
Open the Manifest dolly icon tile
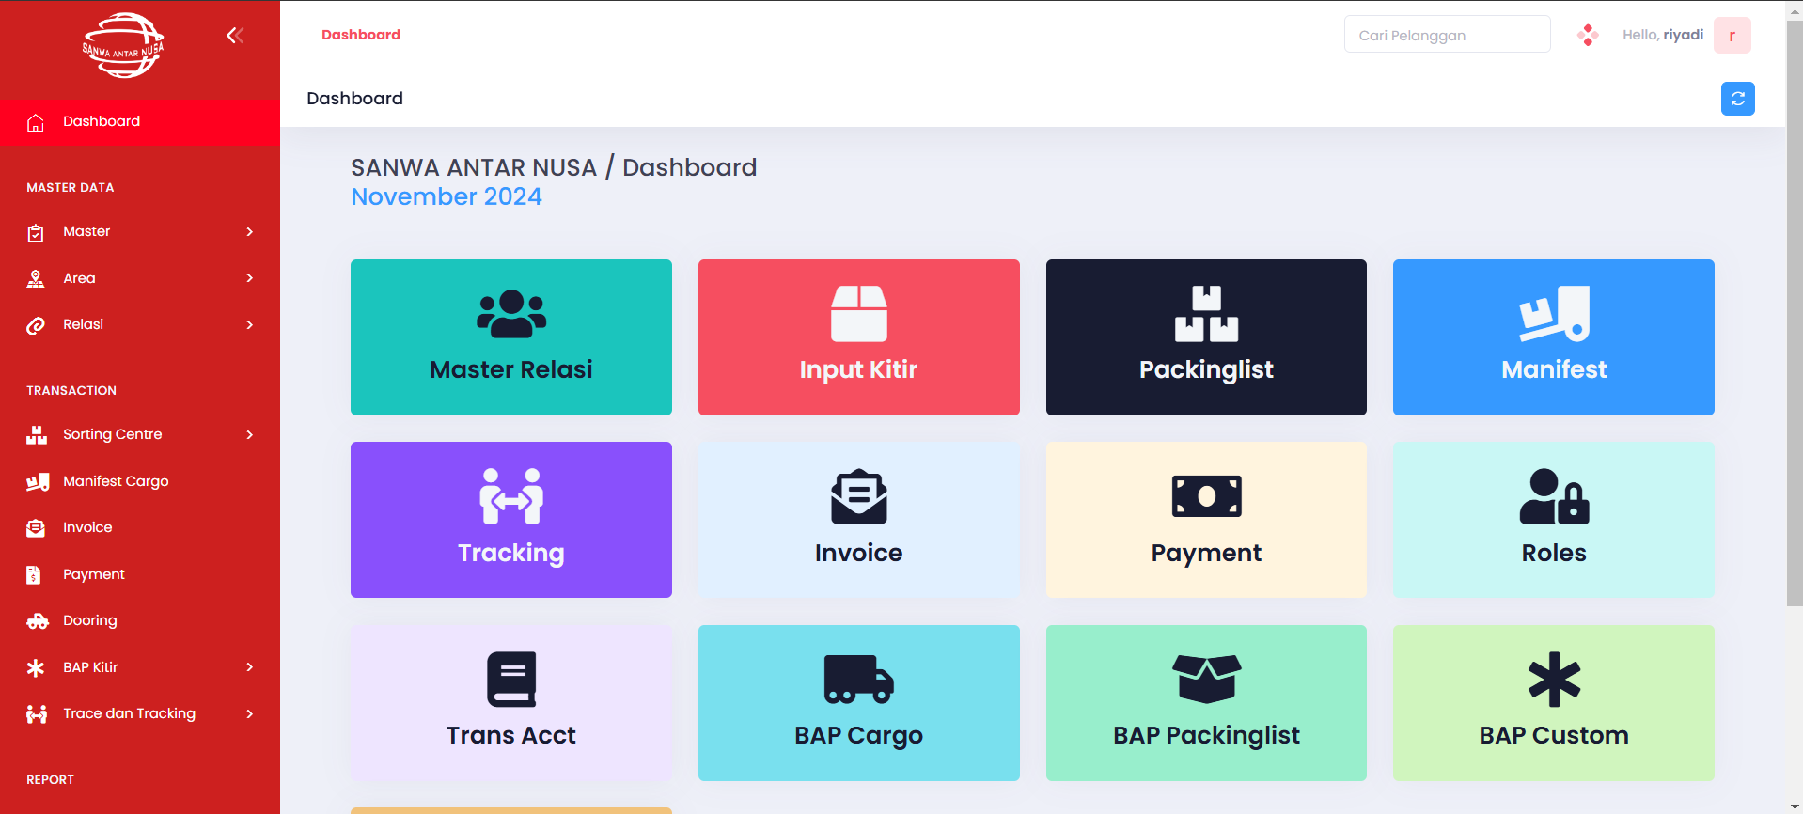tap(1554, 337)
